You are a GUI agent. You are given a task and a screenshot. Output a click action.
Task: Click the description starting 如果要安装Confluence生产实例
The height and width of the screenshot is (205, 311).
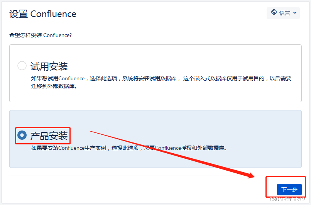(129, 148)
